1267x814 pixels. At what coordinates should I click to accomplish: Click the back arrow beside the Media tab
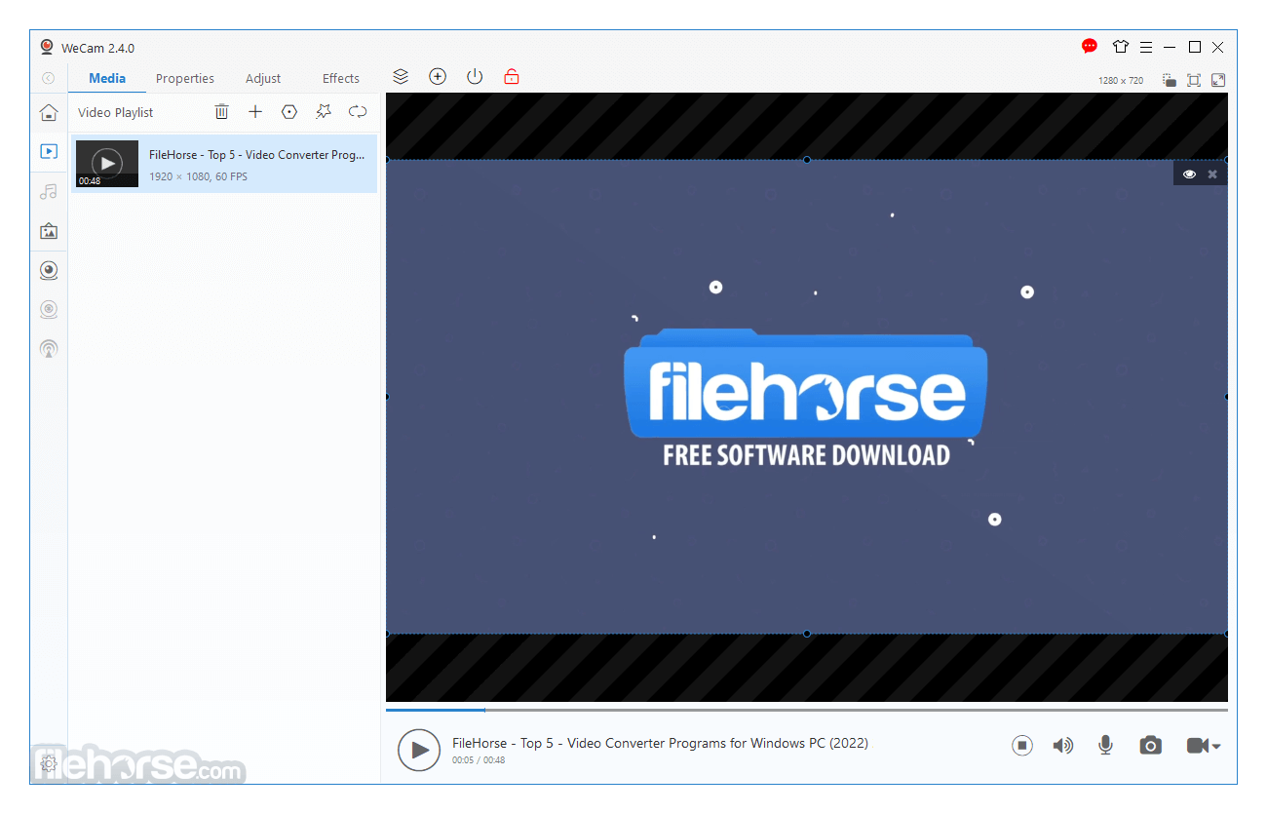(x=48, y=78)
